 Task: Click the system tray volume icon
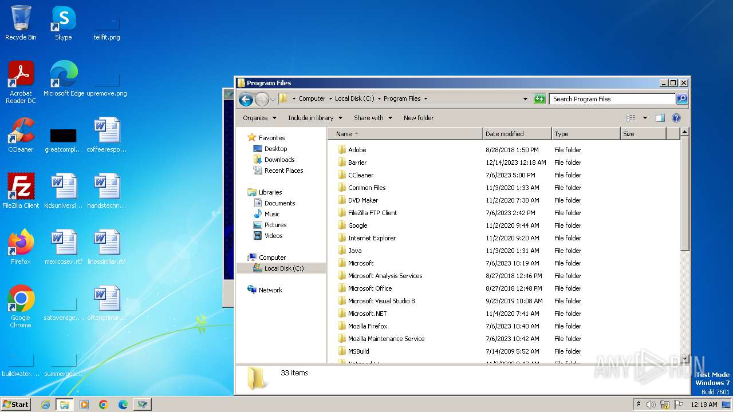(x=651, y=405)
